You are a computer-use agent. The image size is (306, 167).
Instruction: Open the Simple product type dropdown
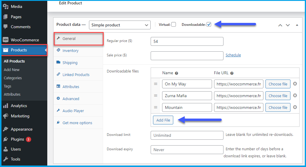[x=120, y=25]
